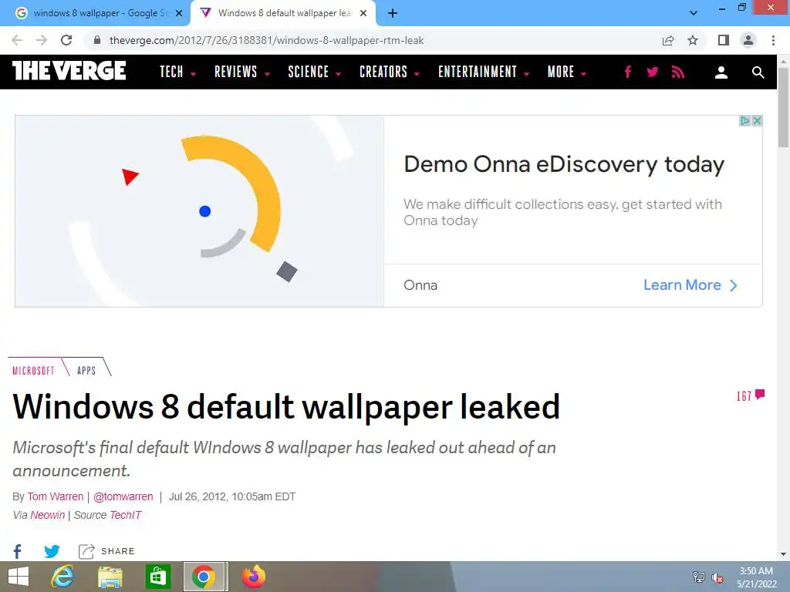The width and height of the screenshot is (790, 592).
Task: Reload the page with the refresh icon
Action: 66,40
